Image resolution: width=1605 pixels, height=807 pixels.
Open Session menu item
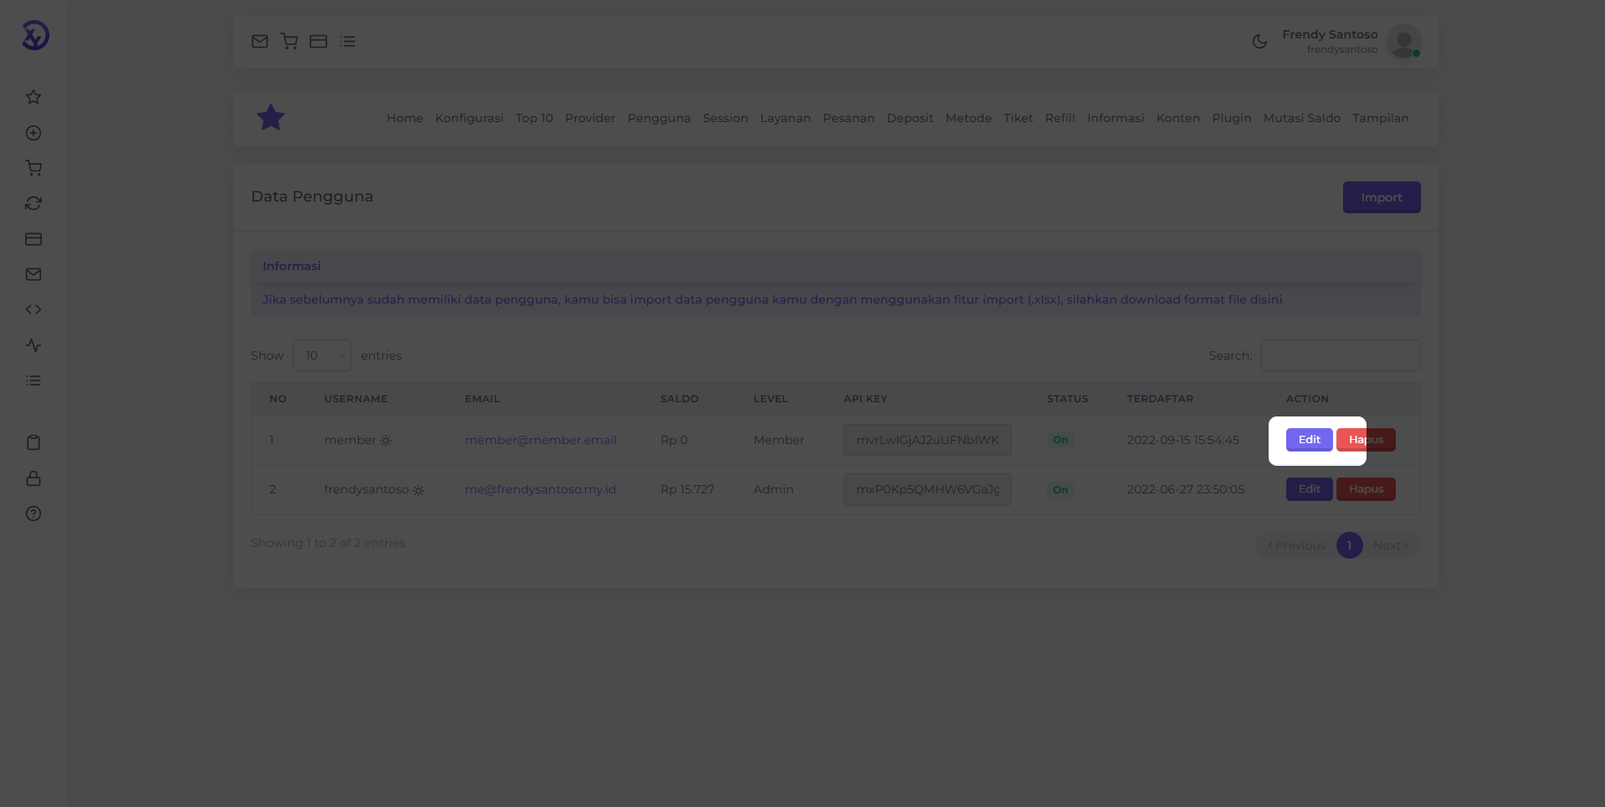726,118
